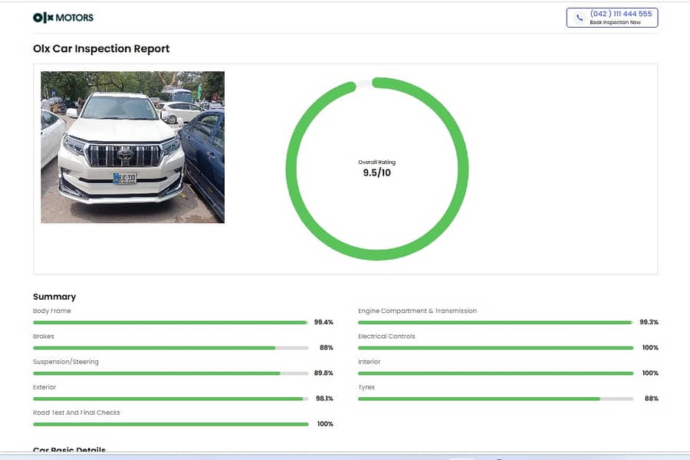
Task: Click the Exterior label
Action: click(x=44, y=387)
